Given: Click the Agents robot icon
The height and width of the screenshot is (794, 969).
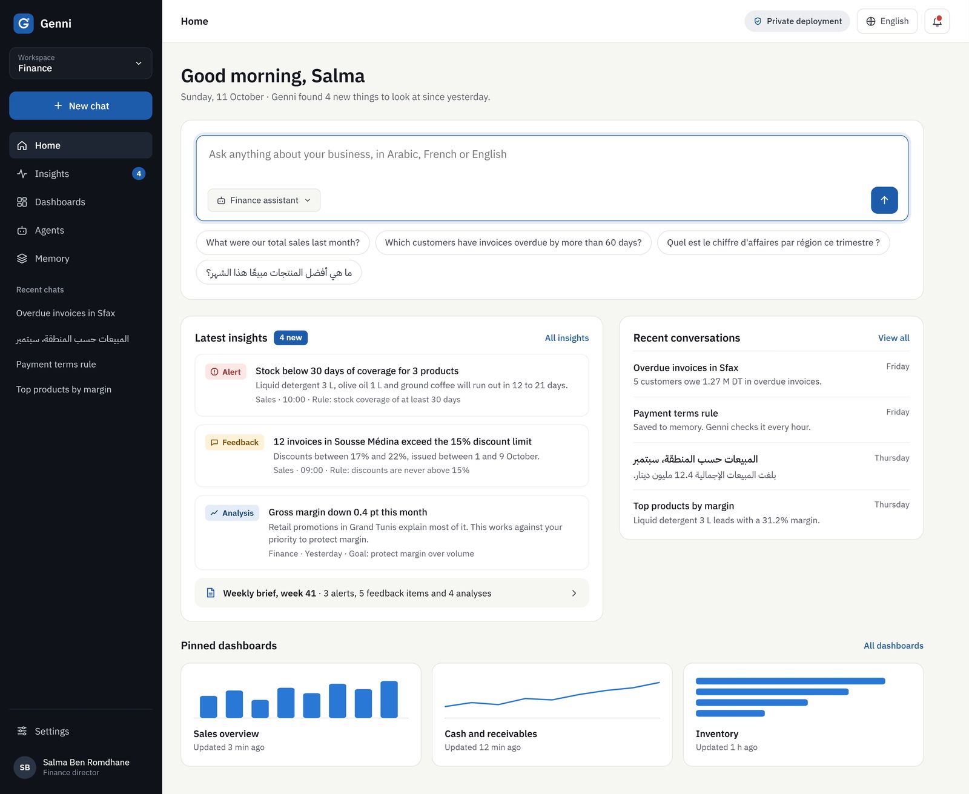Looking at the screenshot, I should (x=22, y=230).
